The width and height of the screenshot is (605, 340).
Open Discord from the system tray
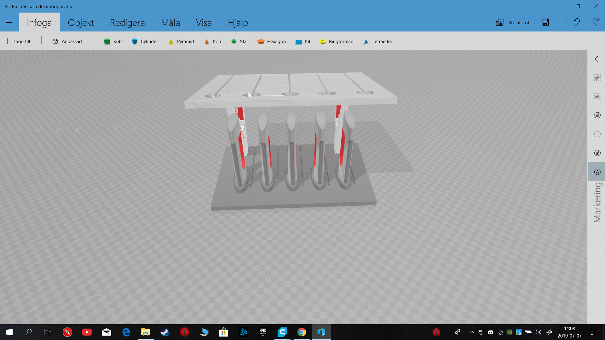[491, 332]
